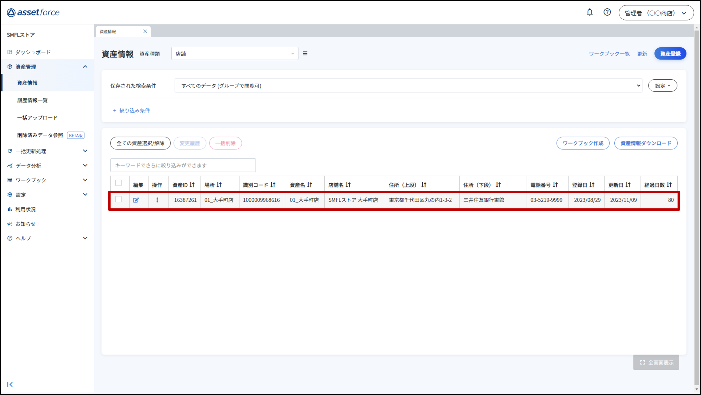This screenshot has width=701, height=395.
Task: Click the ワークブック一覧 link
Action: [x=609, y=54]
